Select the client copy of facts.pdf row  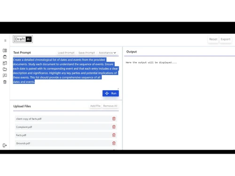tap(66, 119)
